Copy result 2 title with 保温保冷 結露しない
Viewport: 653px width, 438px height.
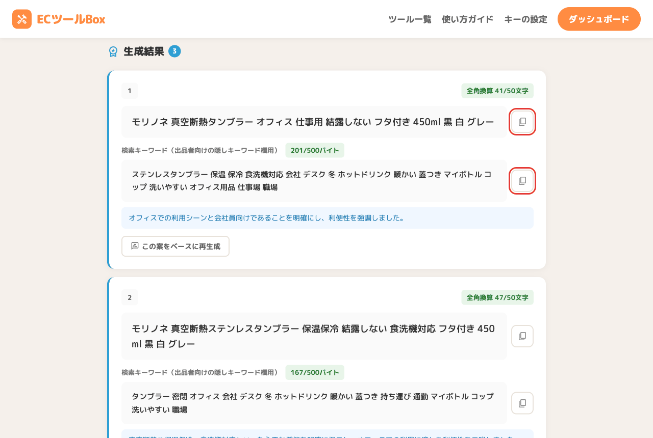click(x=522, y=336)
